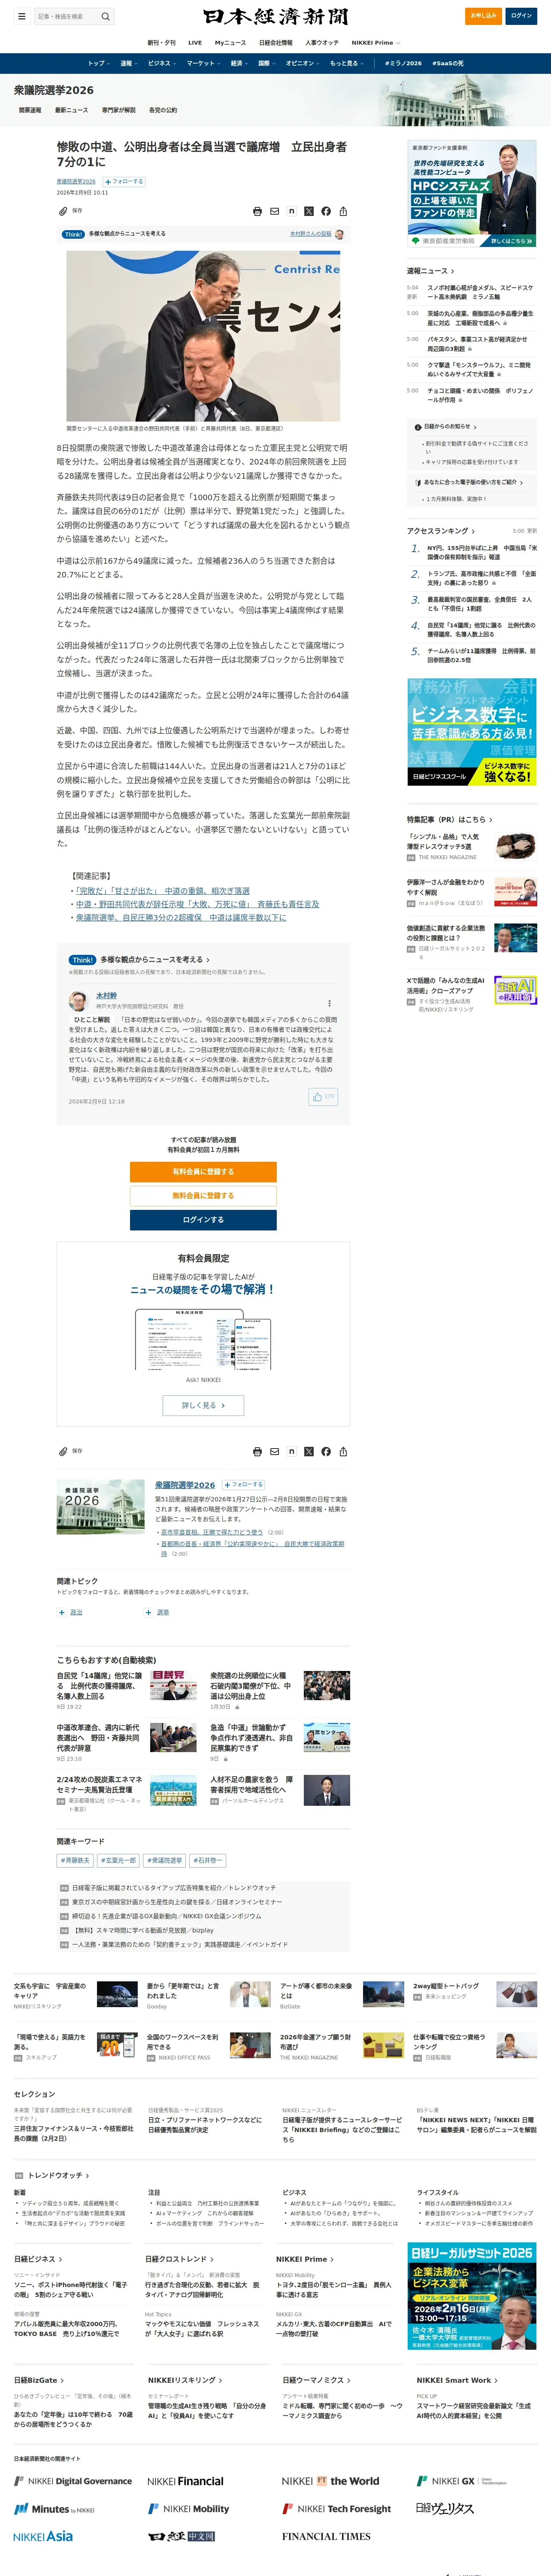Expand the アクセスランキング section arrow
The image size is (551, 2576).
(473, 531)
